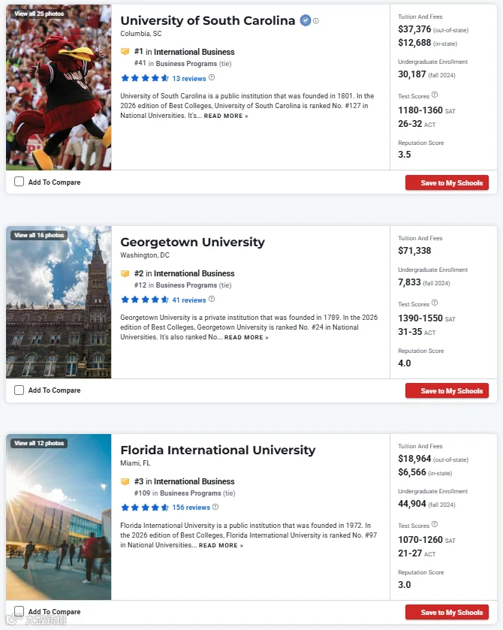
Task: Open Test Scores help icon for Georgetown
Action: click(435, 303)
